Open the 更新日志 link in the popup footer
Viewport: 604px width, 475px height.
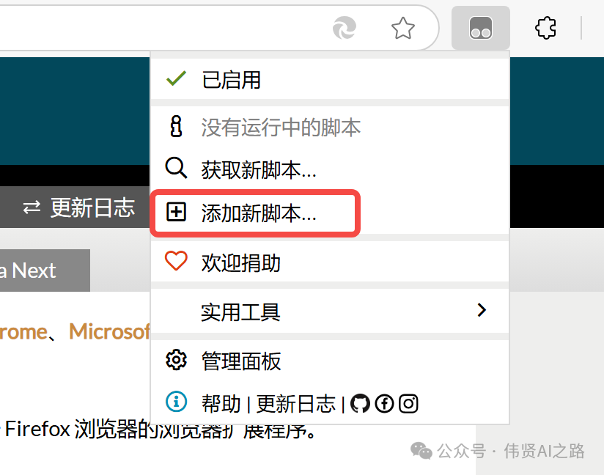(x=296, y=404)
